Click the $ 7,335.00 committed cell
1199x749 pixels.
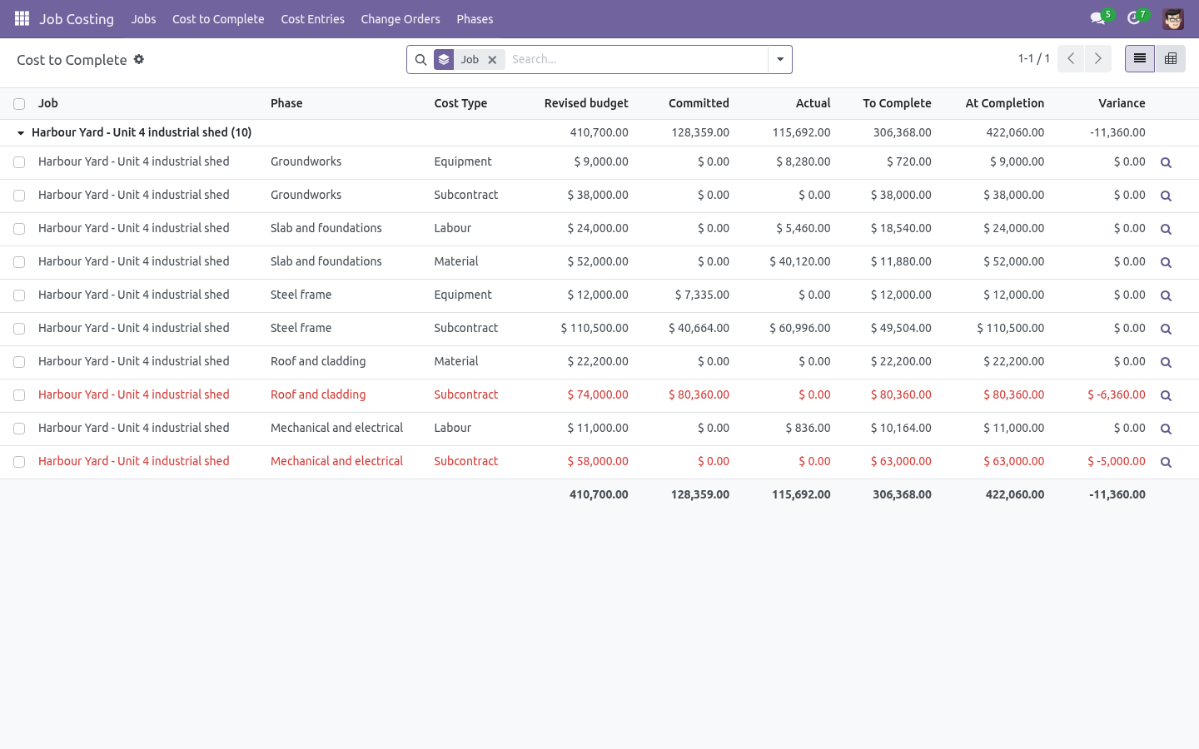pos(702,295)
